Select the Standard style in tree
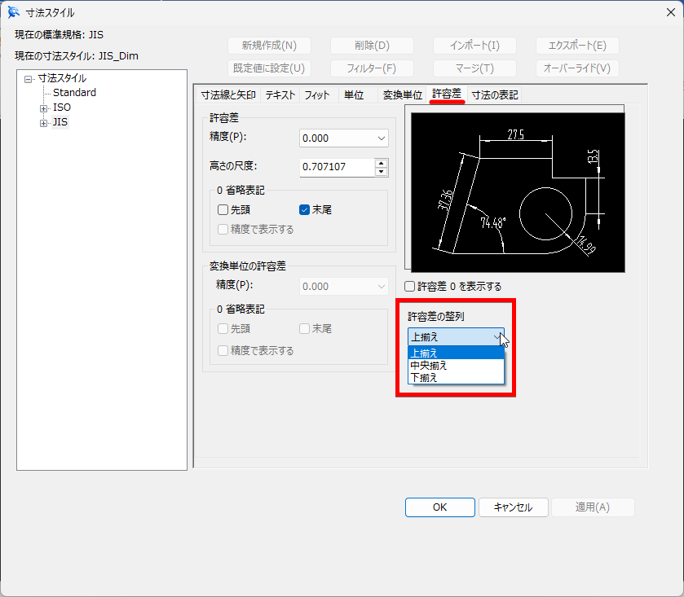The image size is (684, 597). (x=74, y=92)
